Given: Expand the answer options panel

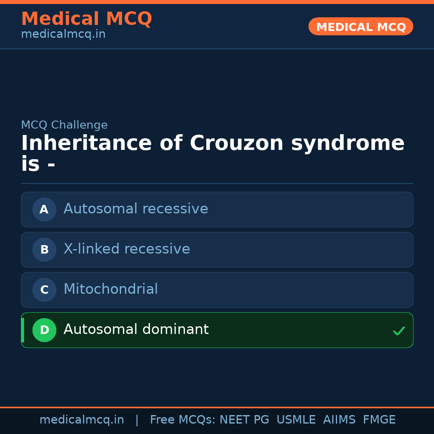Looking at the screenshot, I should click(217, 269).
